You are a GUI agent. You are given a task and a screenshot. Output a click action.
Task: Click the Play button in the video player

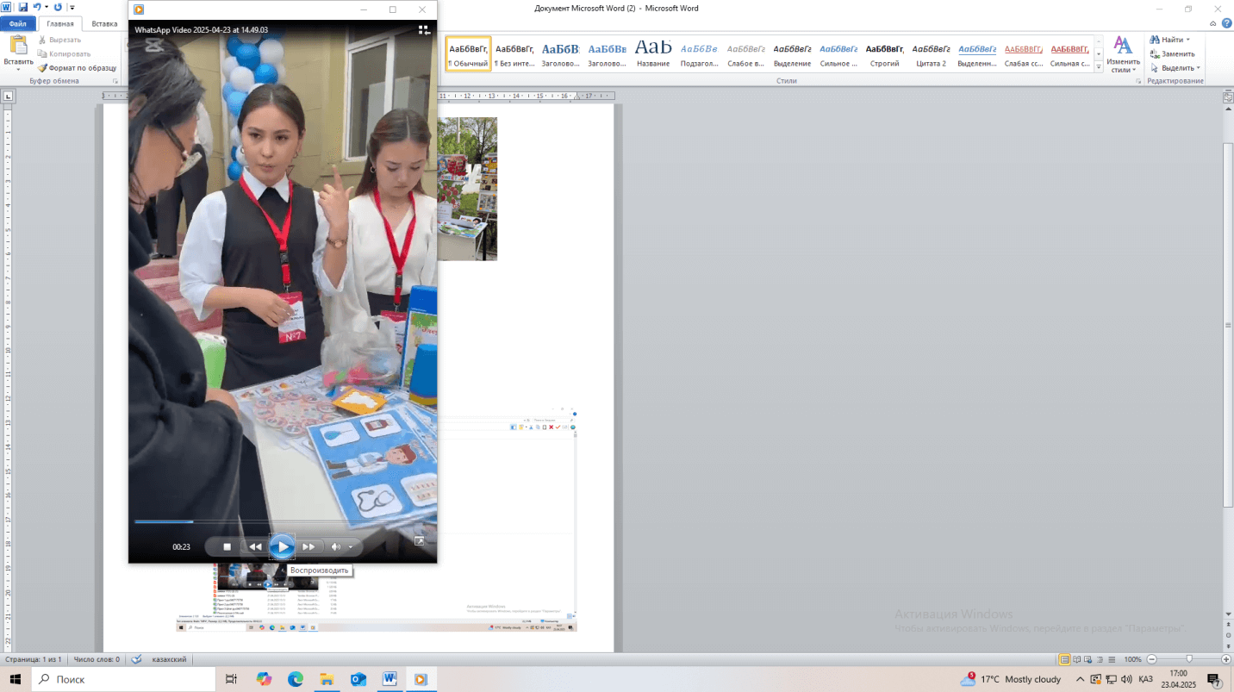[282, 546]
